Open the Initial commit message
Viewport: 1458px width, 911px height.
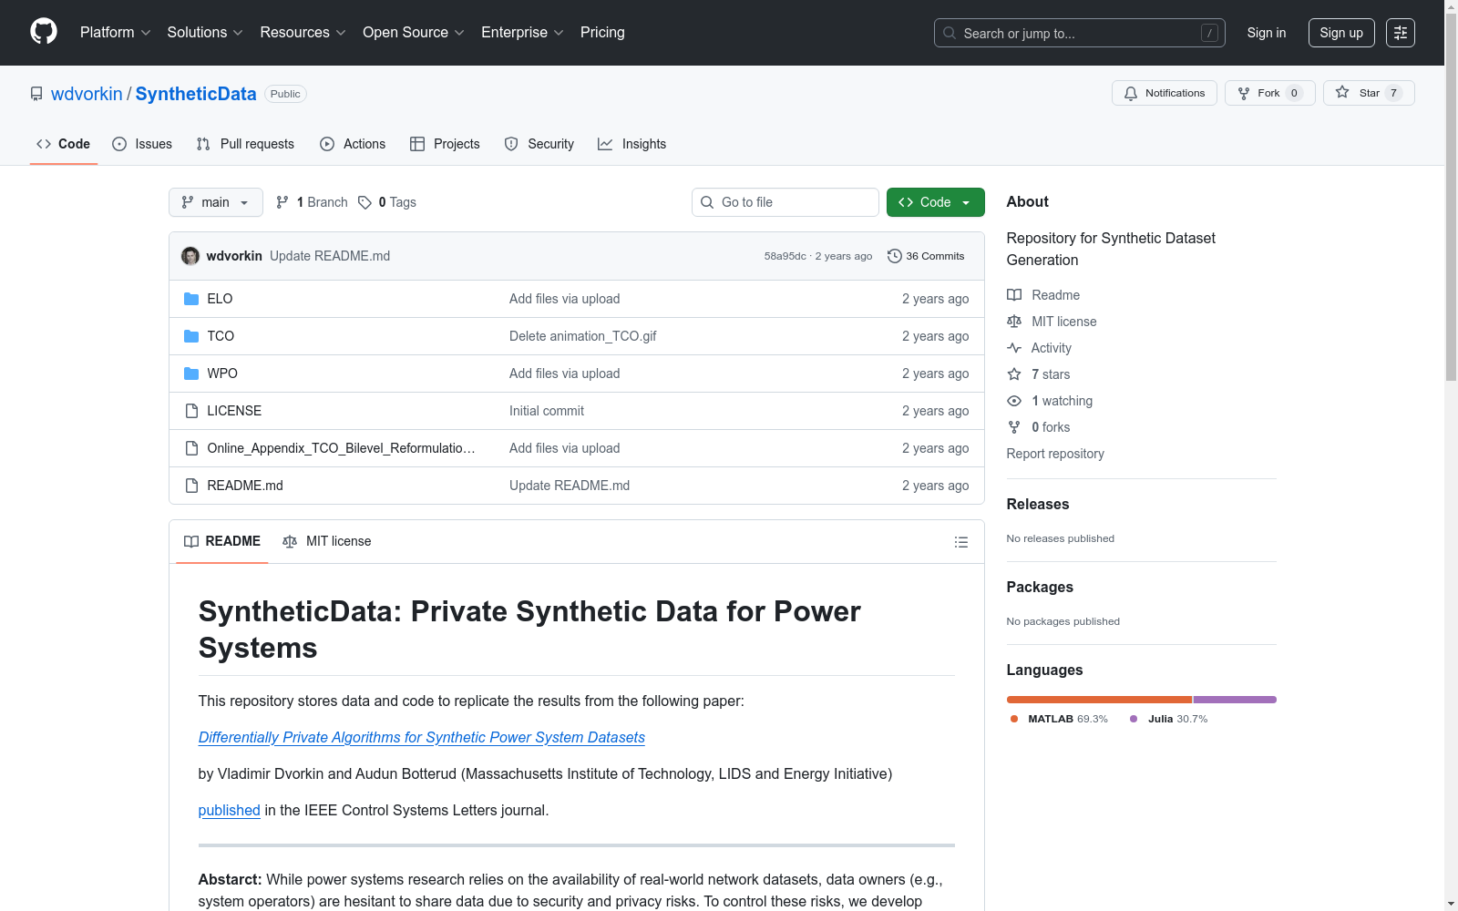(x=547, y=411)
